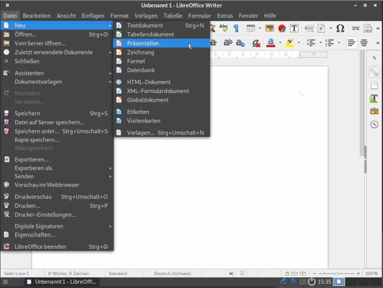
Task: Click the taskbar applications grid icon
Action: [5, 282]
